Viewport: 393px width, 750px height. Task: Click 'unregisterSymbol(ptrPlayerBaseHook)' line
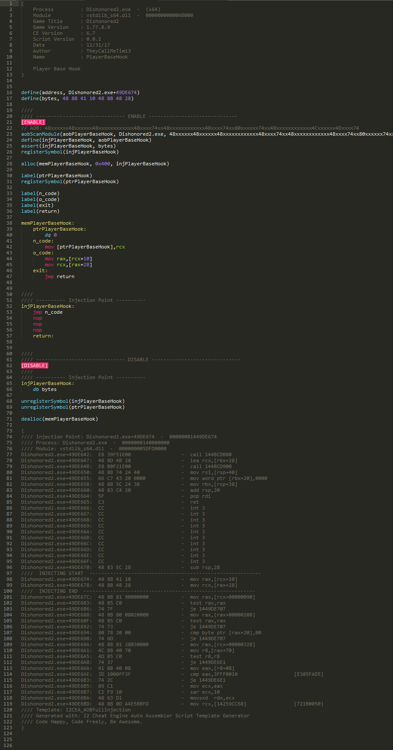tap(73, 407)
